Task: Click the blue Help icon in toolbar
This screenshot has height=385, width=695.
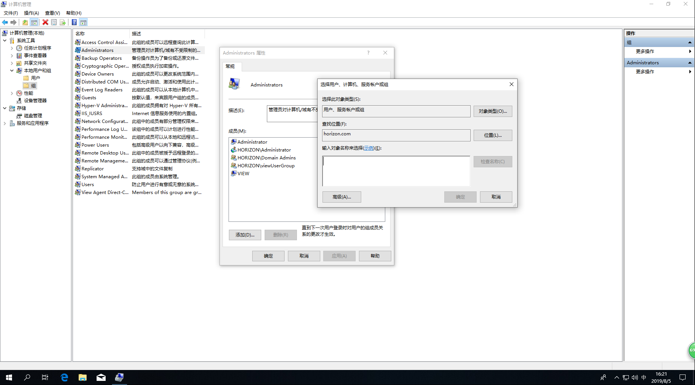Action: click(74, 22)
